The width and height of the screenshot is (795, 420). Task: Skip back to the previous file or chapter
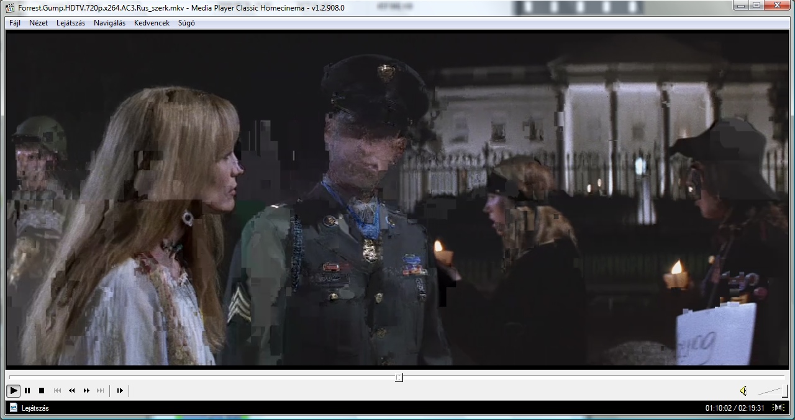[57, 390]
